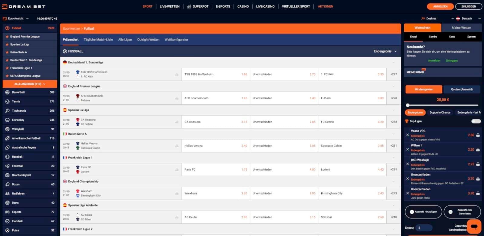Switch to Meine Wetten tab
This screenshot has width=484, height=236.
point(461,28)
